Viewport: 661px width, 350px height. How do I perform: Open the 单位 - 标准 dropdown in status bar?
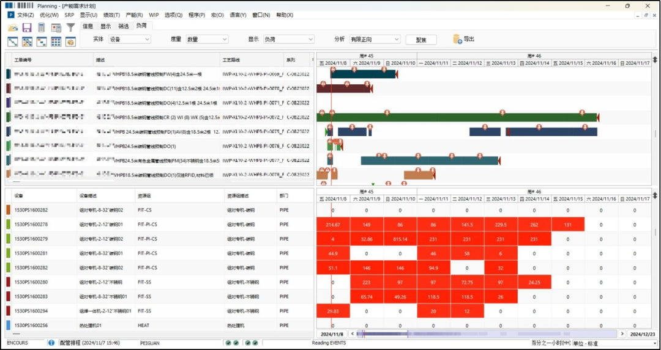tap(614, 343)
